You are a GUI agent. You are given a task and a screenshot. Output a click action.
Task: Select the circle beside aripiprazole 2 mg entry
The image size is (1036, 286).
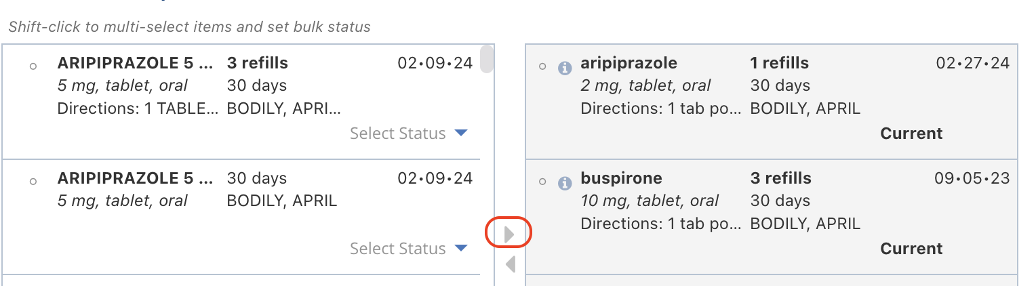(x=542, y=66)
